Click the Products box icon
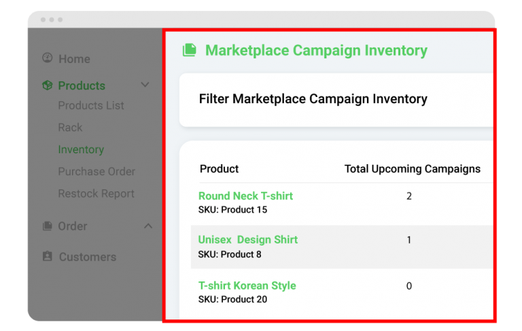This screenshot has width=522, height=331. point(47,85)
